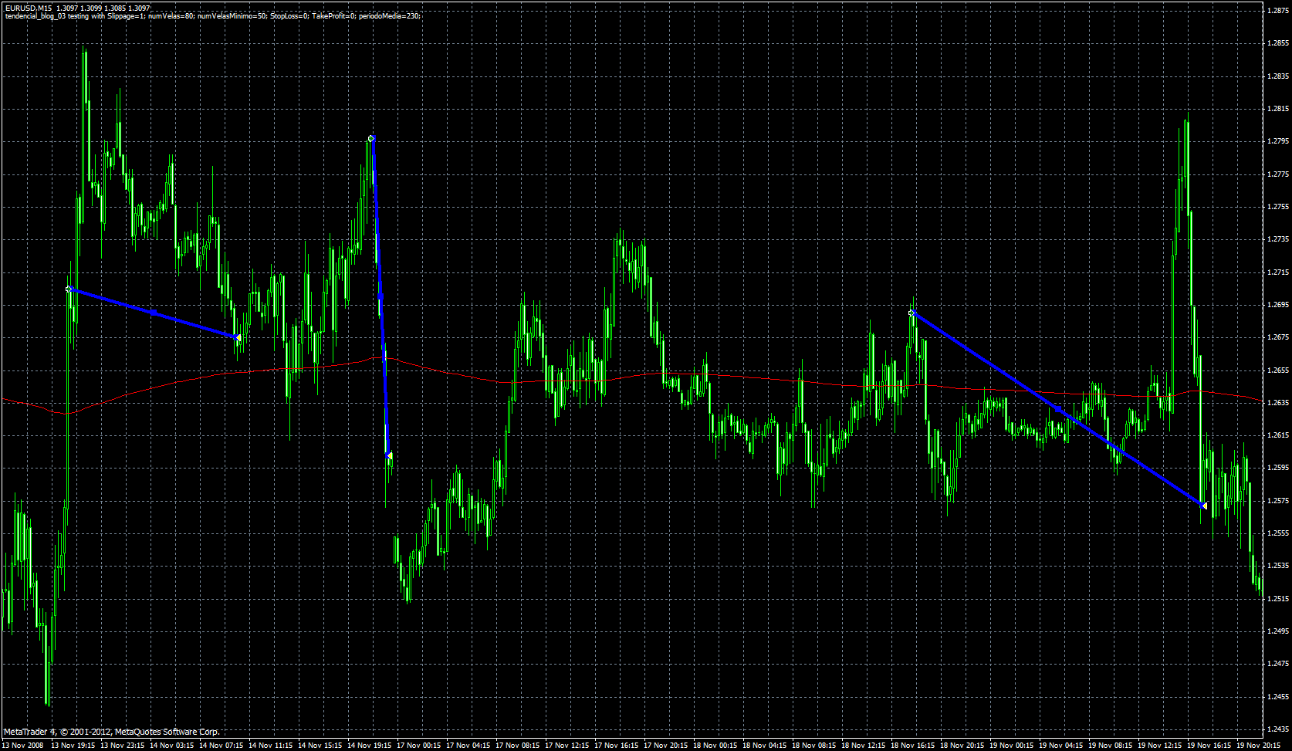Click the 17 Nov 04:15 time axis label
Viewport: 1292px width, 751px height.
coord(468,746)
